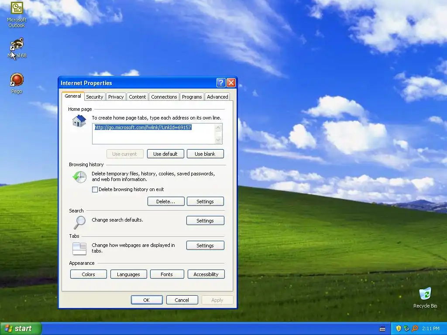The height and width of the screenshot is (335, 447).
Task: Switch to the General tab
Action: (x=73, y=96)
